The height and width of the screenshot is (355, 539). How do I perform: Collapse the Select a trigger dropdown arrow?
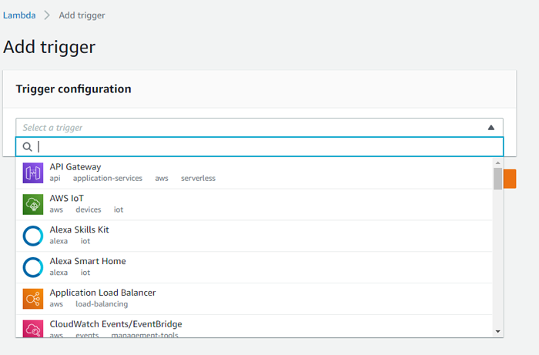pyautogui.click(x=491, y=128)
